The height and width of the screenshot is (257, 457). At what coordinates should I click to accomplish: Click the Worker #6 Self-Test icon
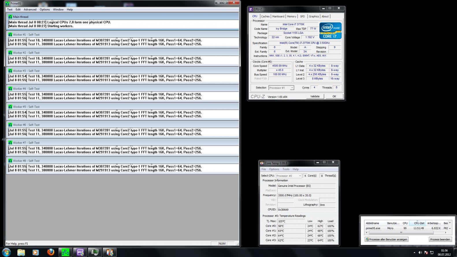tap(10, 125)
